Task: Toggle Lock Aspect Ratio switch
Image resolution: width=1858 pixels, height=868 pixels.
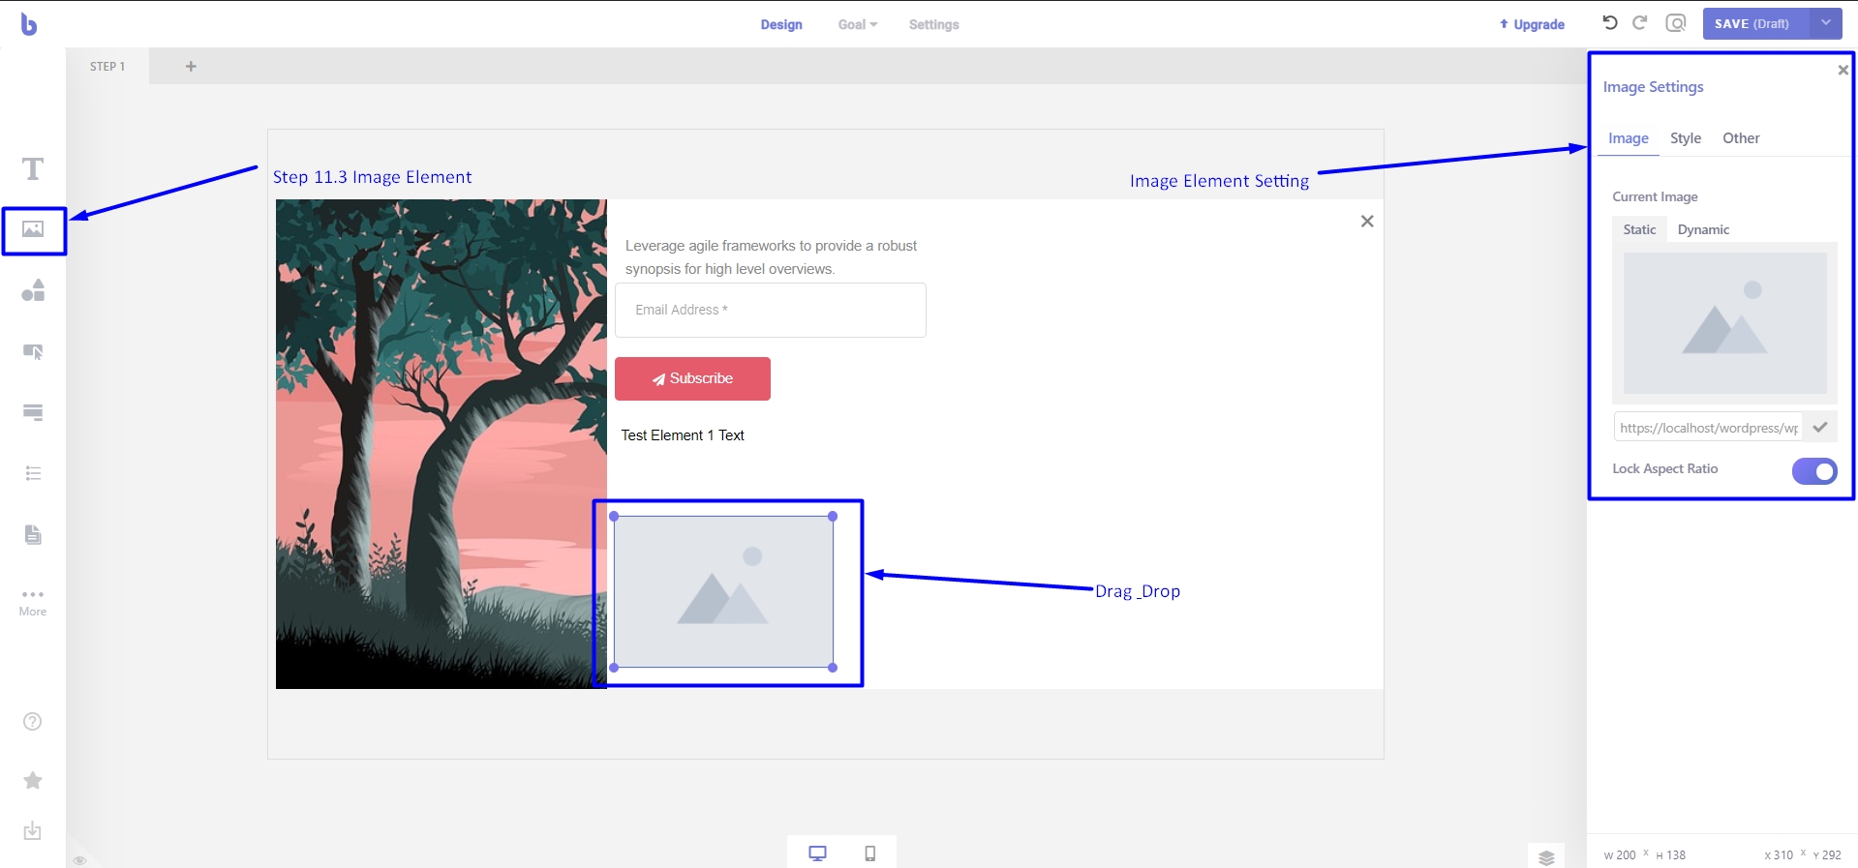Action: pyautogui.click(x=1814, y=471)
